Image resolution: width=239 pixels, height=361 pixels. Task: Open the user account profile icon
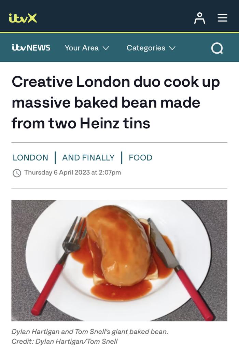(200, 18)
